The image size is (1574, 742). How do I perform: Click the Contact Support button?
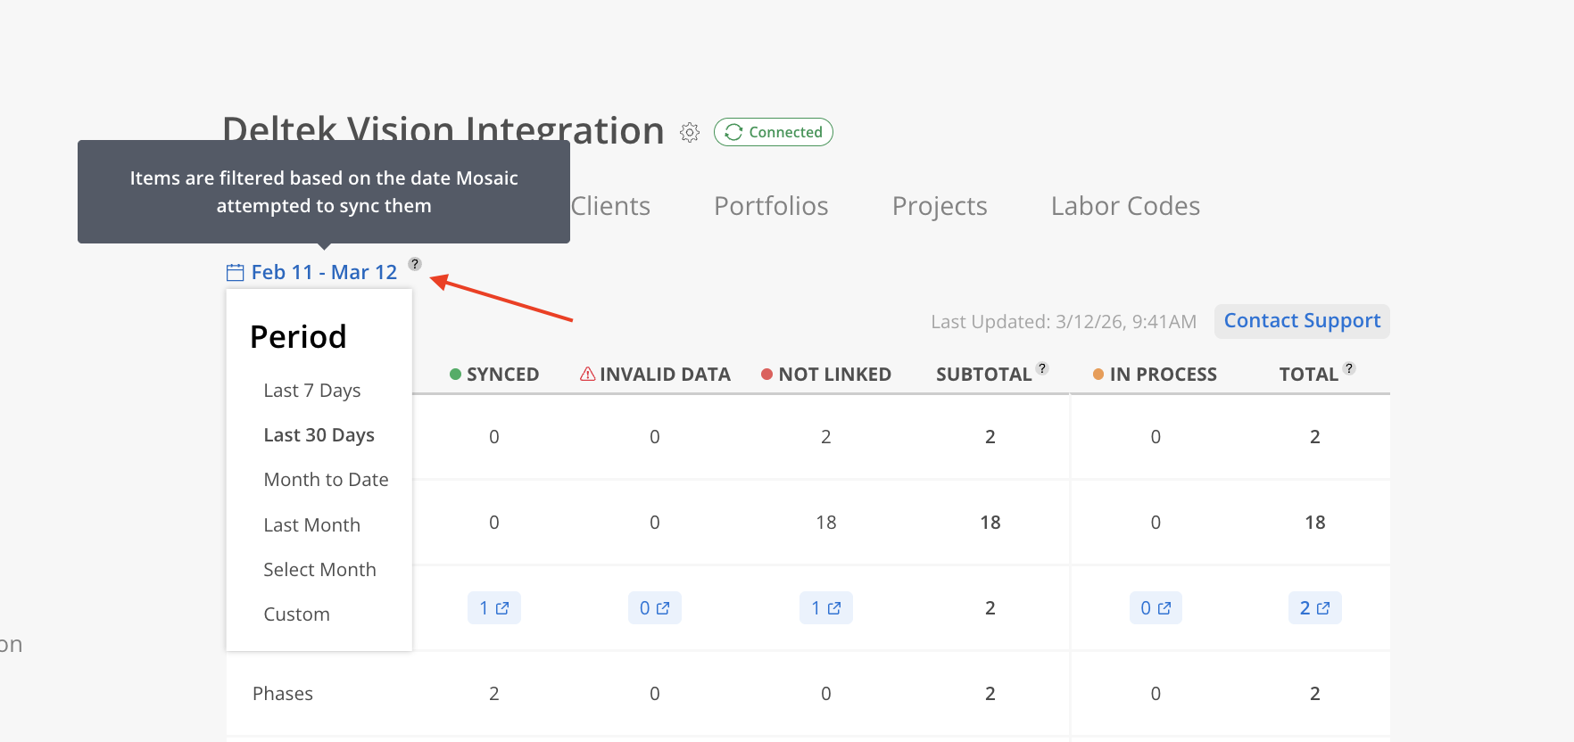[1302, 321]
